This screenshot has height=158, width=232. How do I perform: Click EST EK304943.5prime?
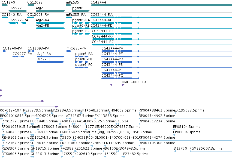(131, 148)
